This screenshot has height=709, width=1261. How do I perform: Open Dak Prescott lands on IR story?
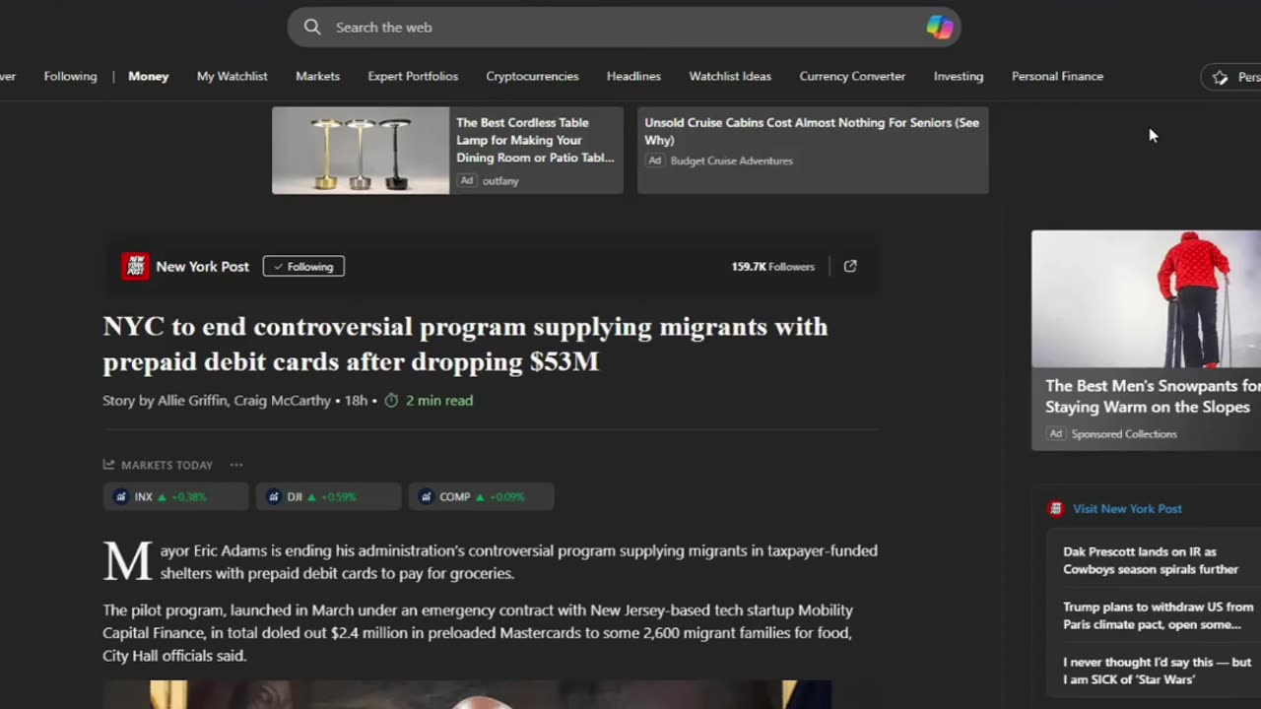pos(1151,560)
